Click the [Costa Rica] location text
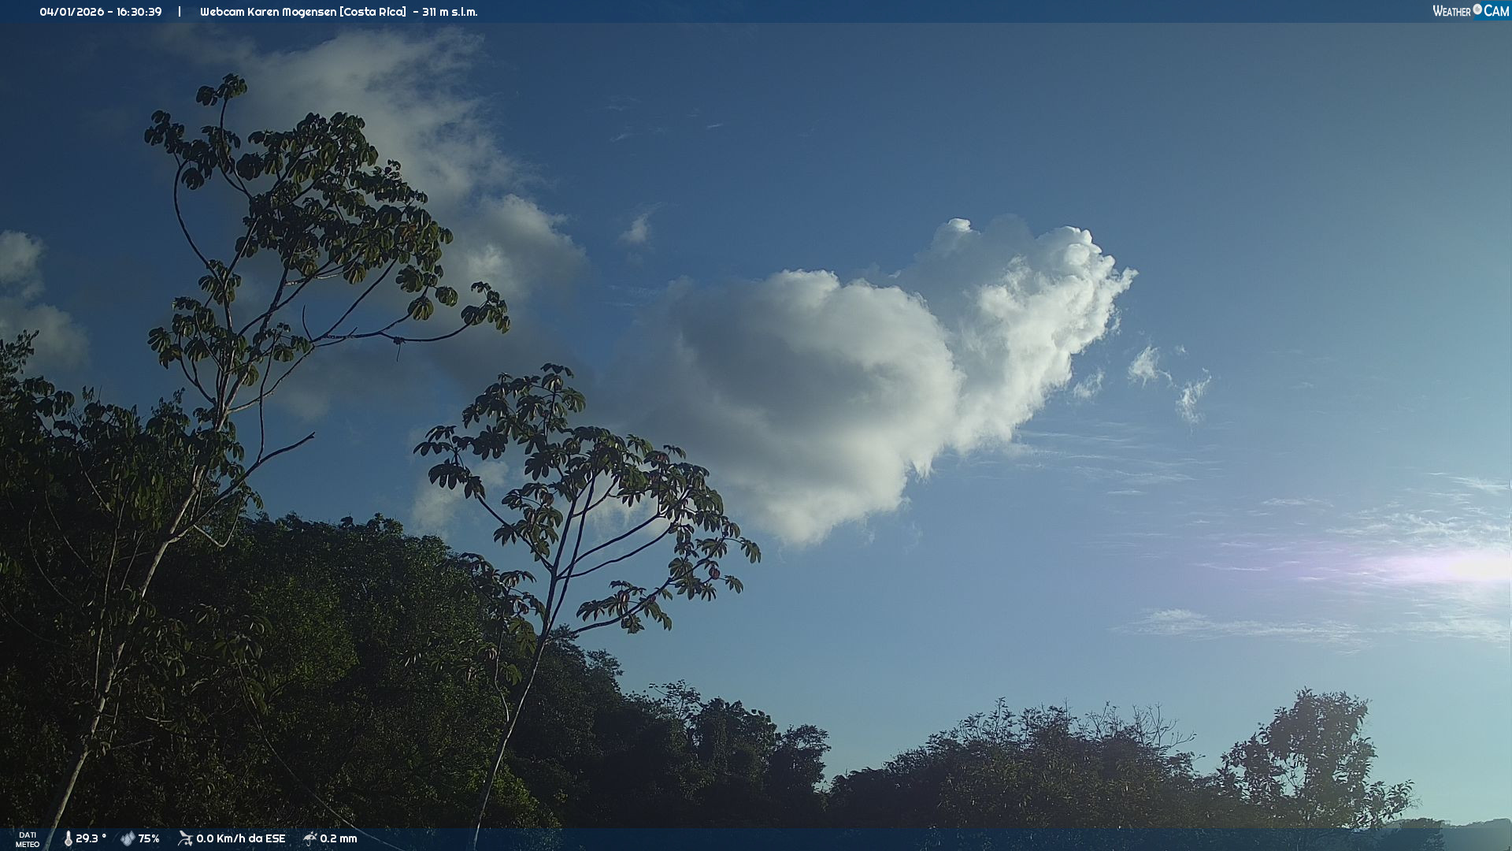Viewport: 1512px width, 851px height. pyautogui.click(x=373, y=12)
